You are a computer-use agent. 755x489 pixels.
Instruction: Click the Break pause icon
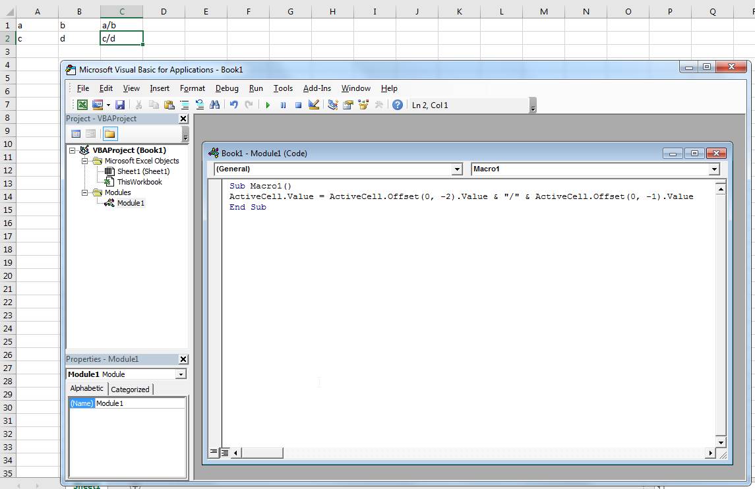tap(283, 105)
